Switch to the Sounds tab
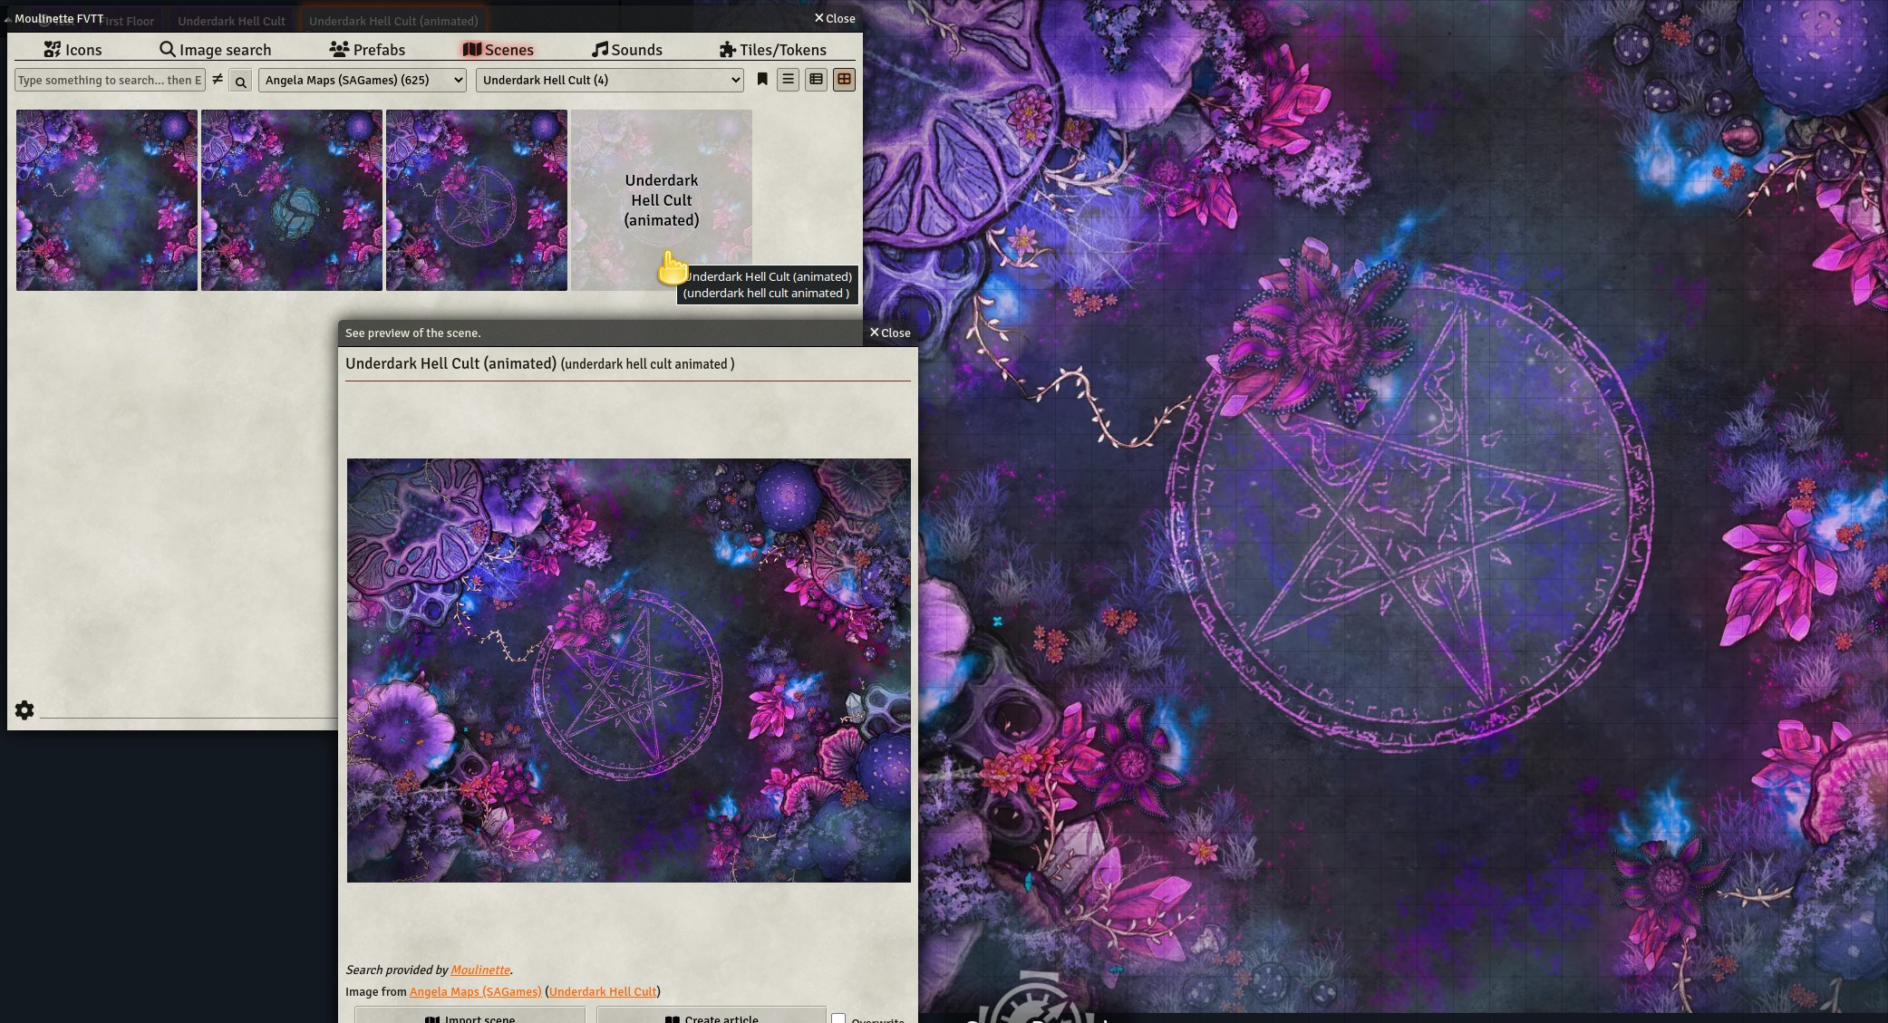This screenshot has width=1888, height=1023. click(627, 50)
